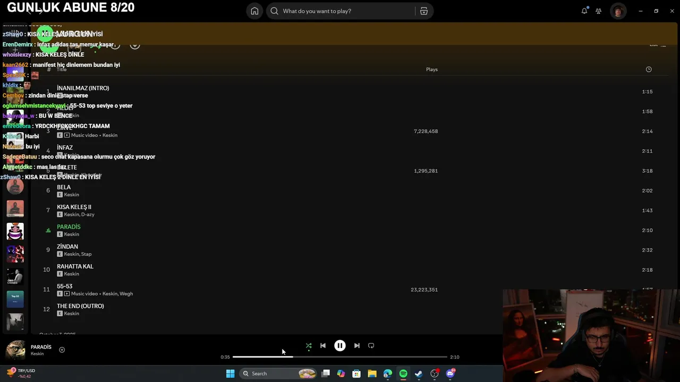The width and height of the screenshot is (680, 382).
Task: Open artist Keskin in the player bar
Action: click(37, 354)
